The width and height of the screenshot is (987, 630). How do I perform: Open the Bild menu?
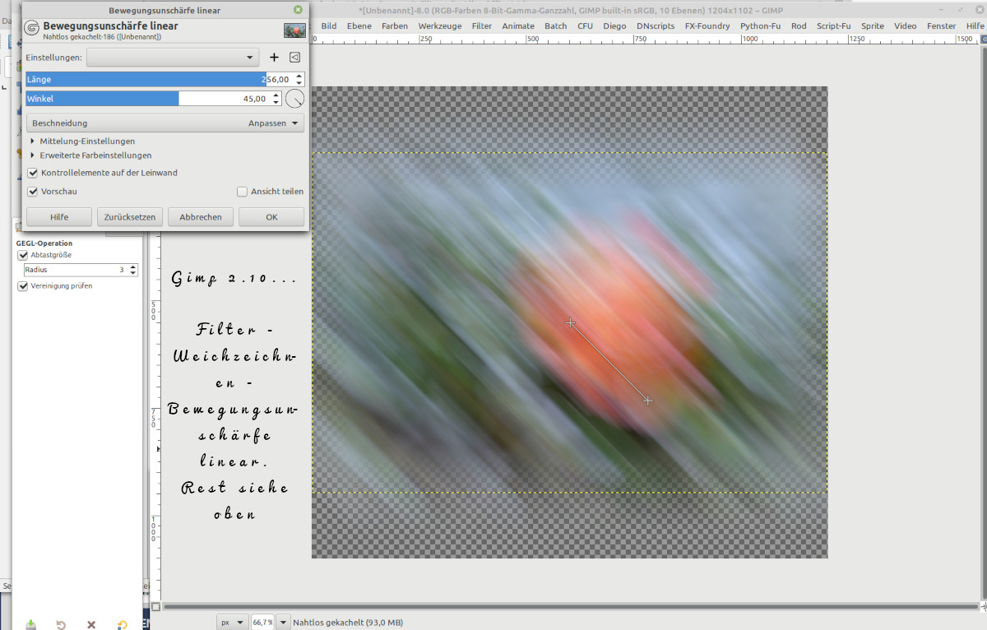coord(329,25)
